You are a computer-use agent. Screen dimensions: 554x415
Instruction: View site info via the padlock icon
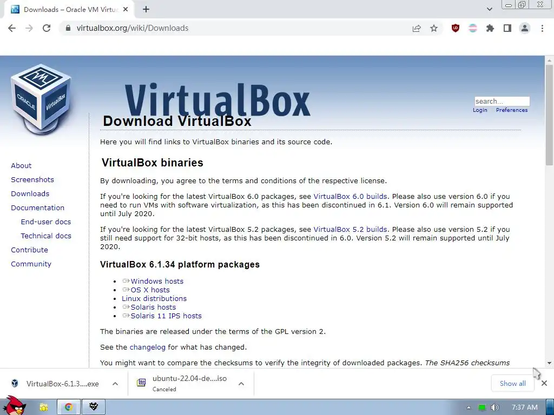68,28
